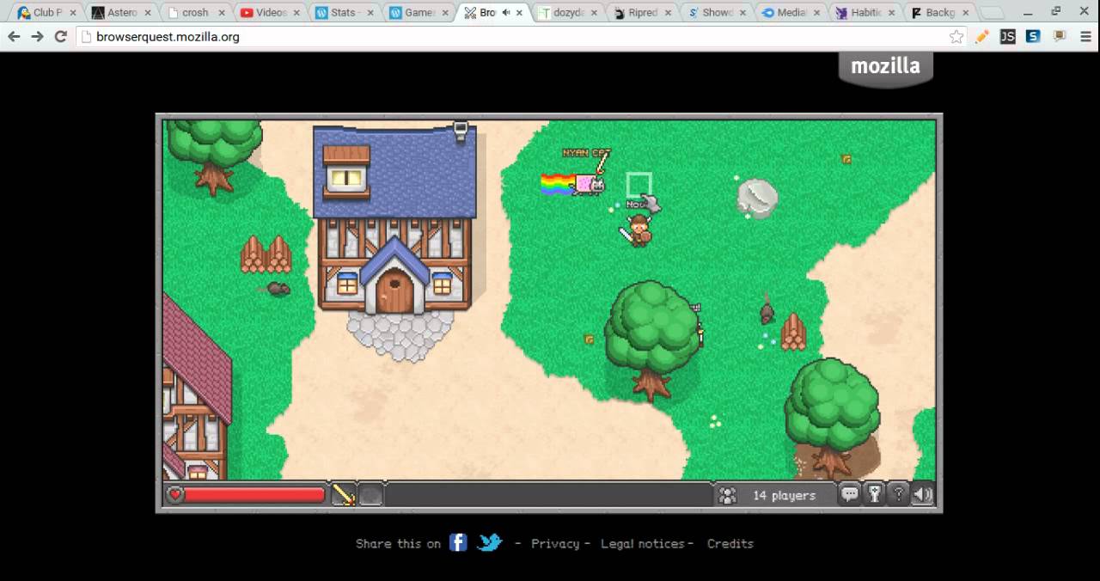Click the warrior player character with sword
The width and height of the screenshot is (1100, 581).
[x=637, y=229]
